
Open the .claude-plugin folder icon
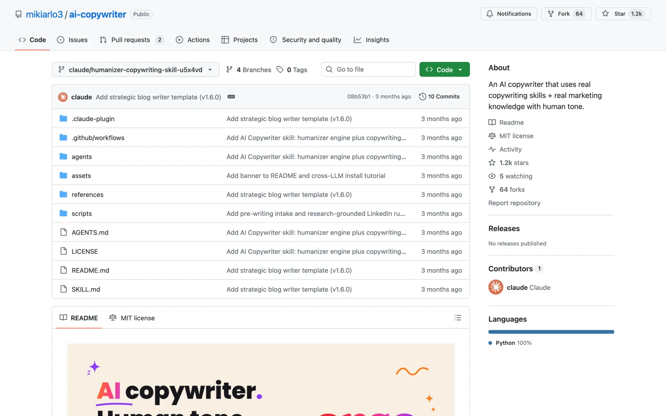point(63,119)
